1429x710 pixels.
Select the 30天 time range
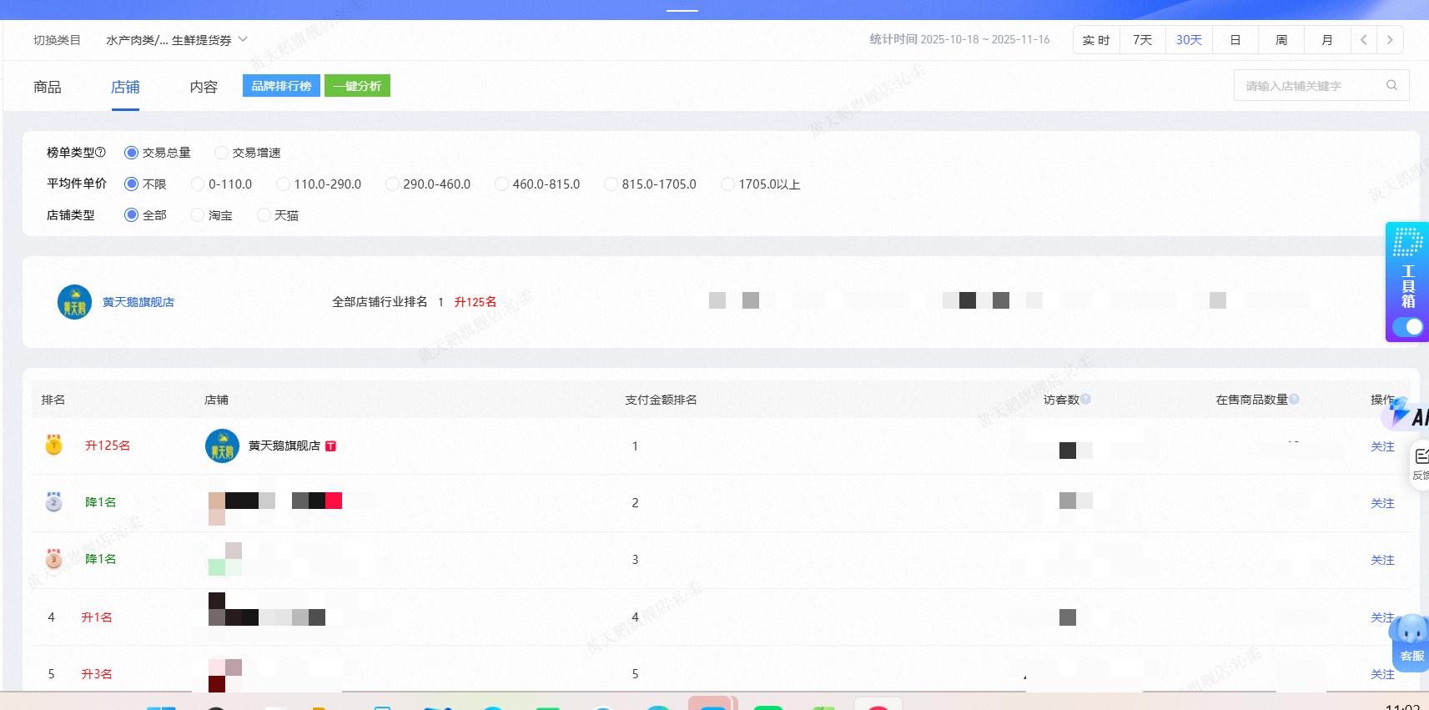pos(1189,40)
